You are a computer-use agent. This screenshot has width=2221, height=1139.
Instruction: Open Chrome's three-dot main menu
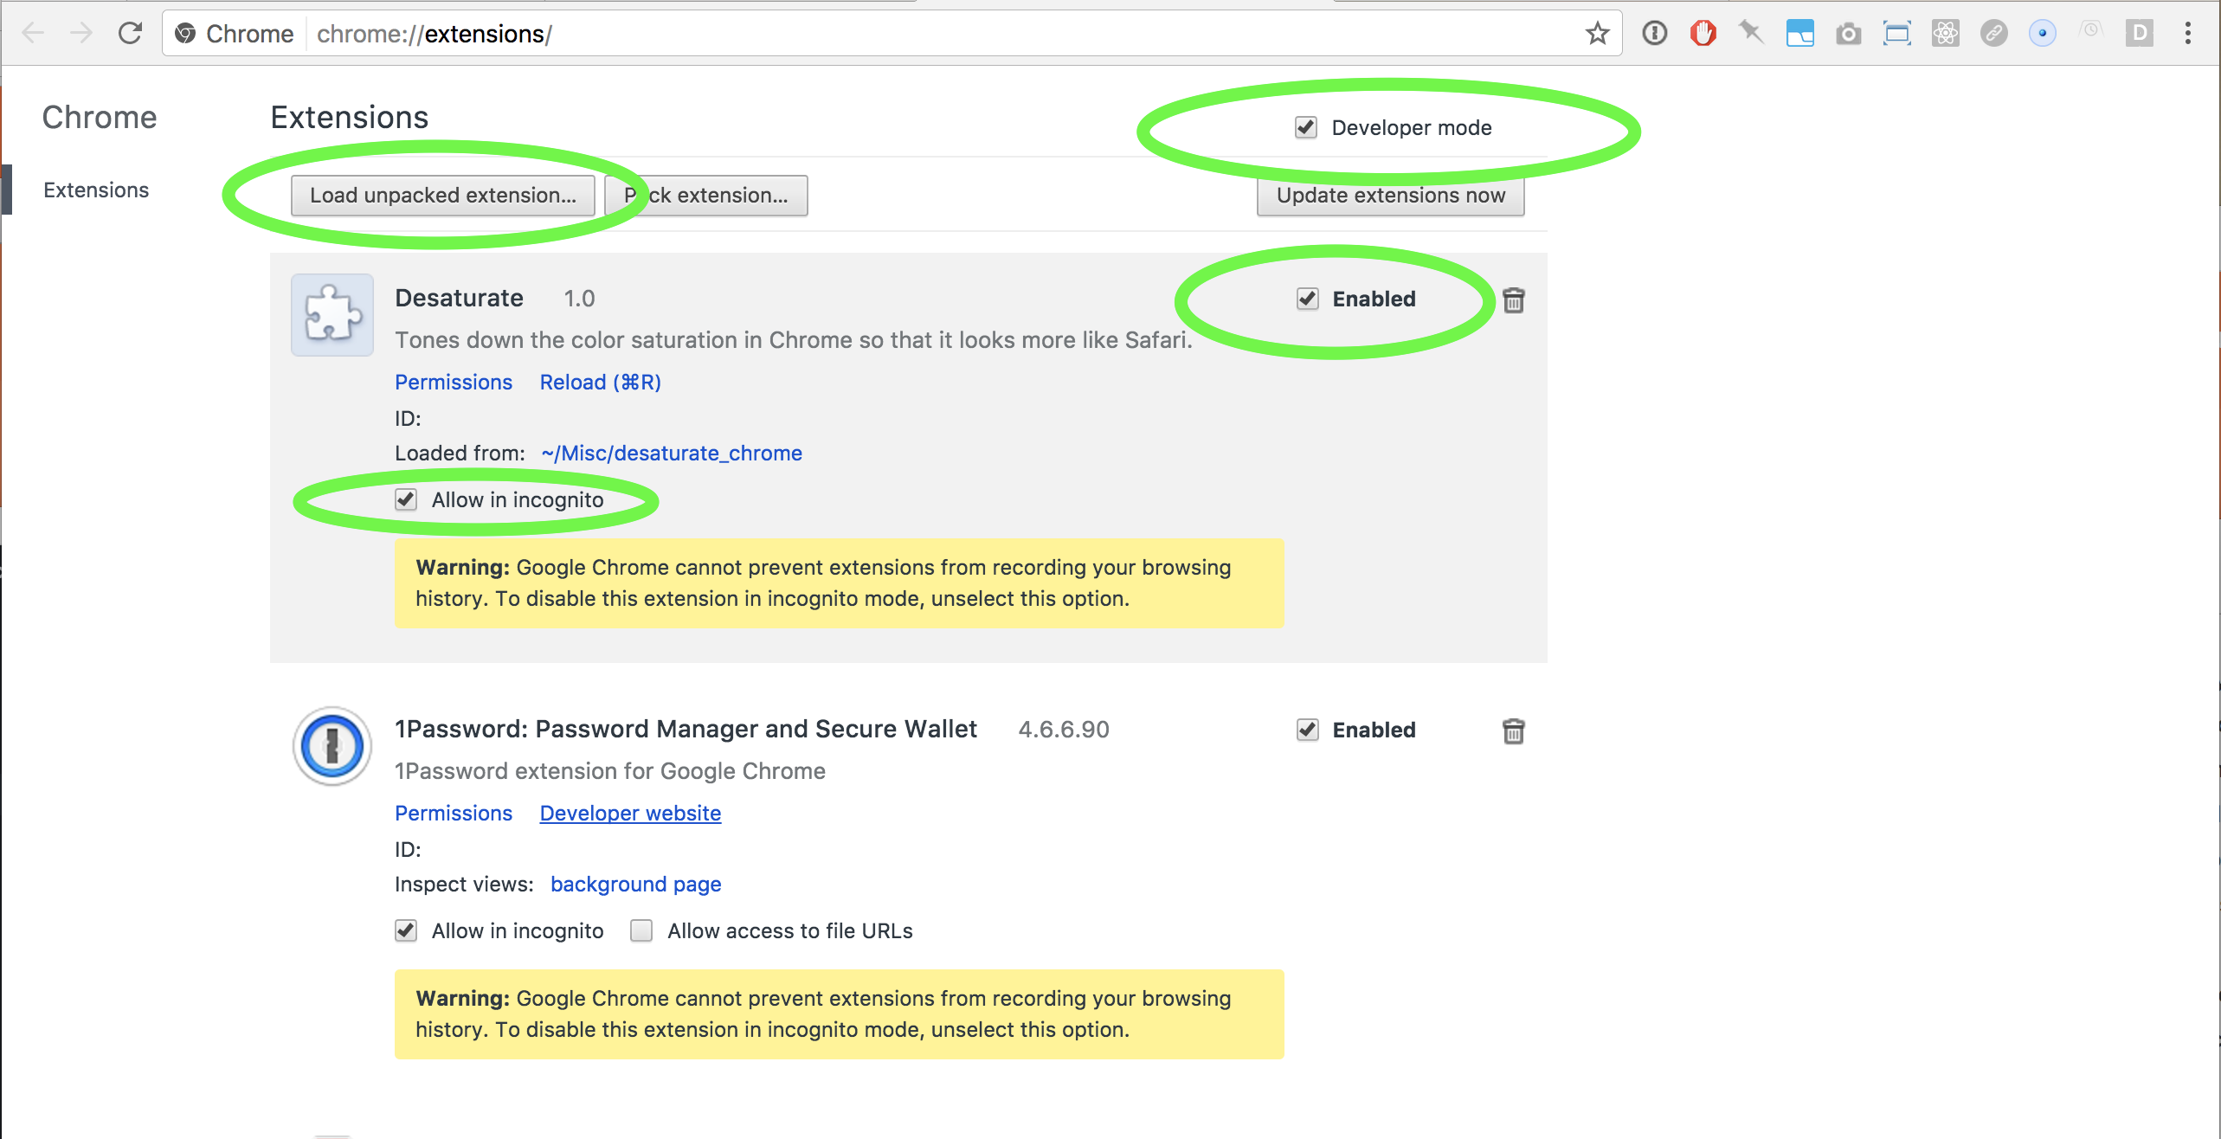(x=2187, y=34)
